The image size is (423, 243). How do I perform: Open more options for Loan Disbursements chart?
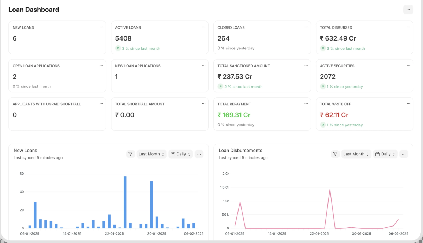click(404, 154)
